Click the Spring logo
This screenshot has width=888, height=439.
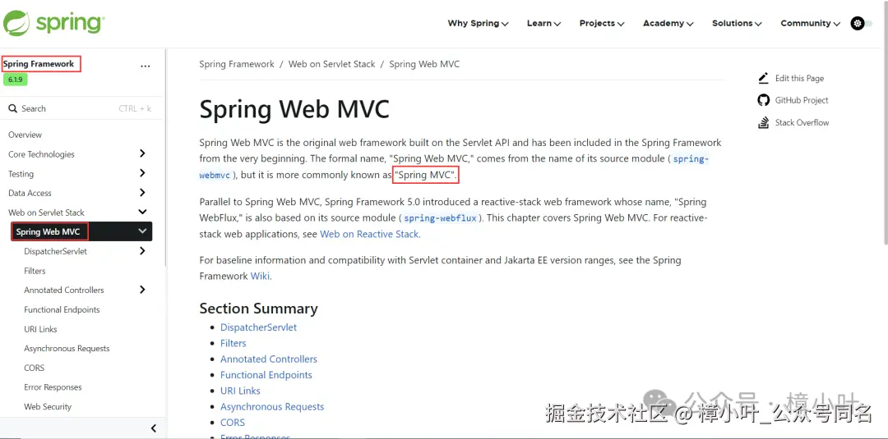[53, 23]
